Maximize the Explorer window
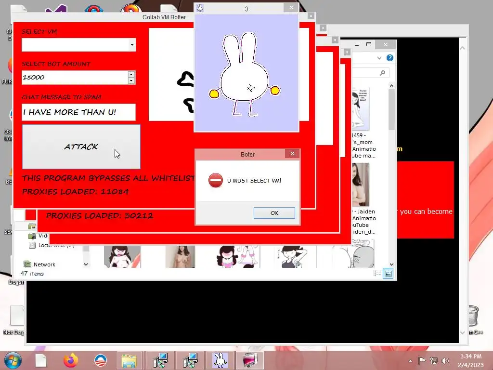 click(x=369, y=44)
